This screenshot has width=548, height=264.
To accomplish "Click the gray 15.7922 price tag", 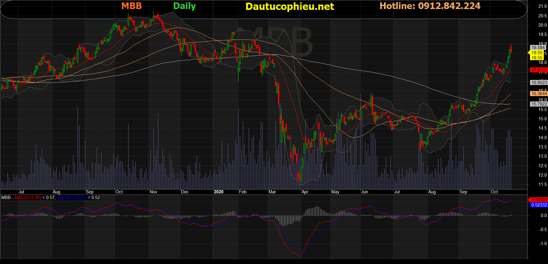I will click(x=539, y=104).
